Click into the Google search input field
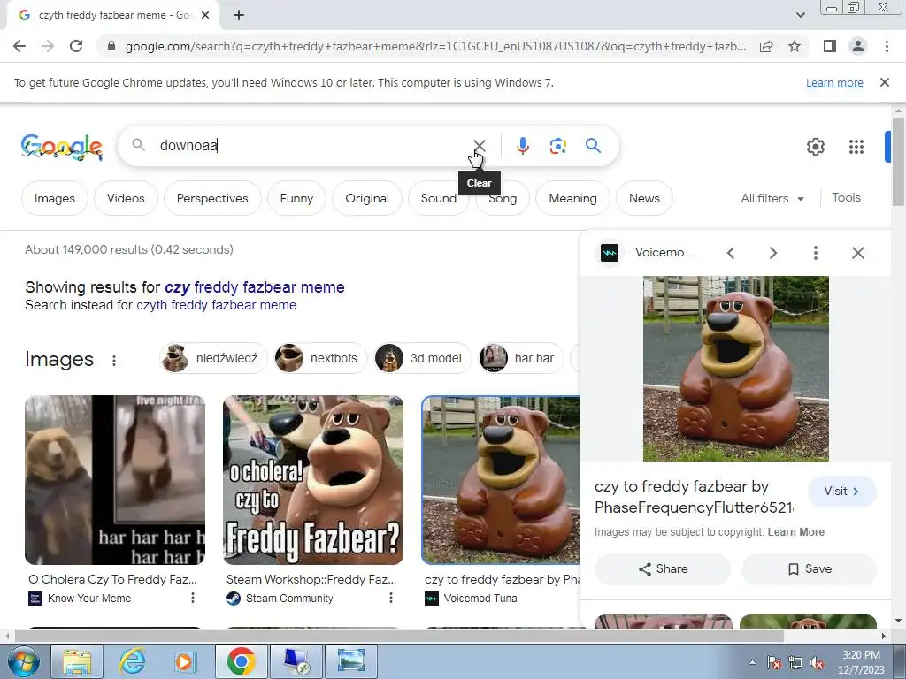This screenshot has width=906, height=679. [312, 146]
